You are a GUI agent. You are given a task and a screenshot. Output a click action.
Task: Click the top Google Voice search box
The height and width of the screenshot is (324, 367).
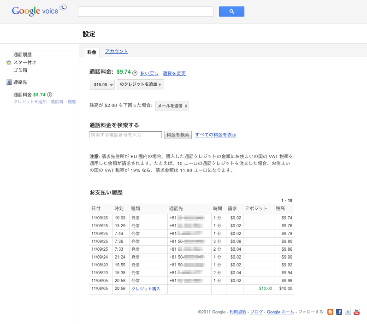[145, 12]
